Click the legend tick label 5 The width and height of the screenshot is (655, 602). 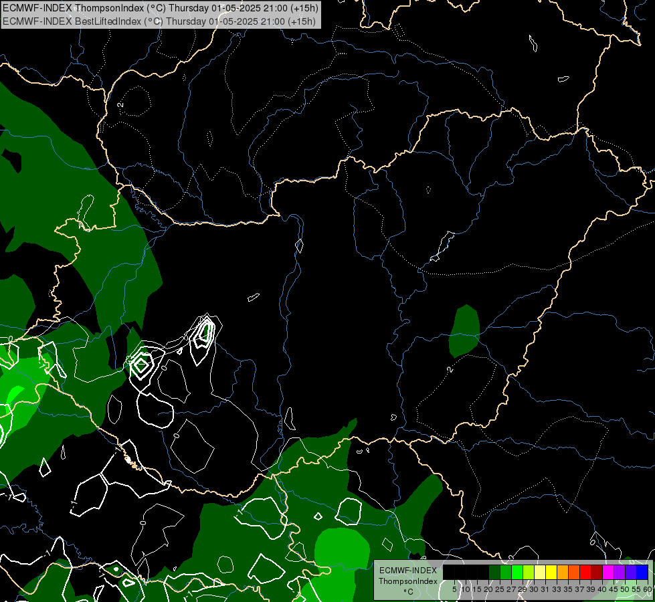click(x=454, y=589)
